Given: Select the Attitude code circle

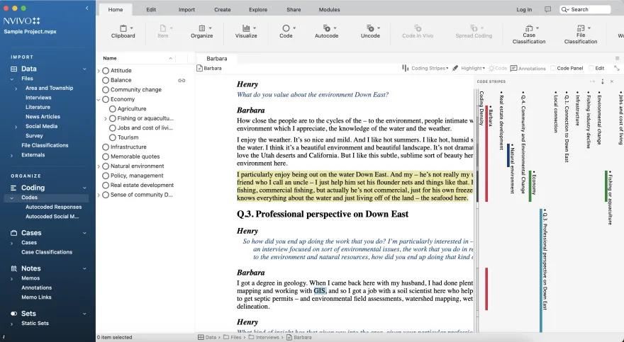Looking at the screenshot, I should (106, 71).
